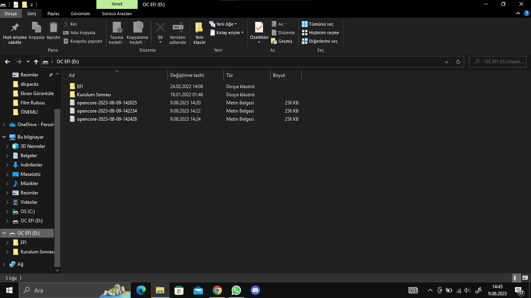Select Tümünü seç in the ribbon
This screenshot has width=531, height=298.
click(x=318, y=24)
